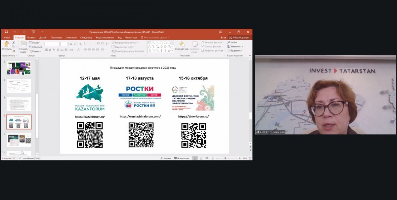Click the Вставить paste icon
397x200 pixels.
7,45
